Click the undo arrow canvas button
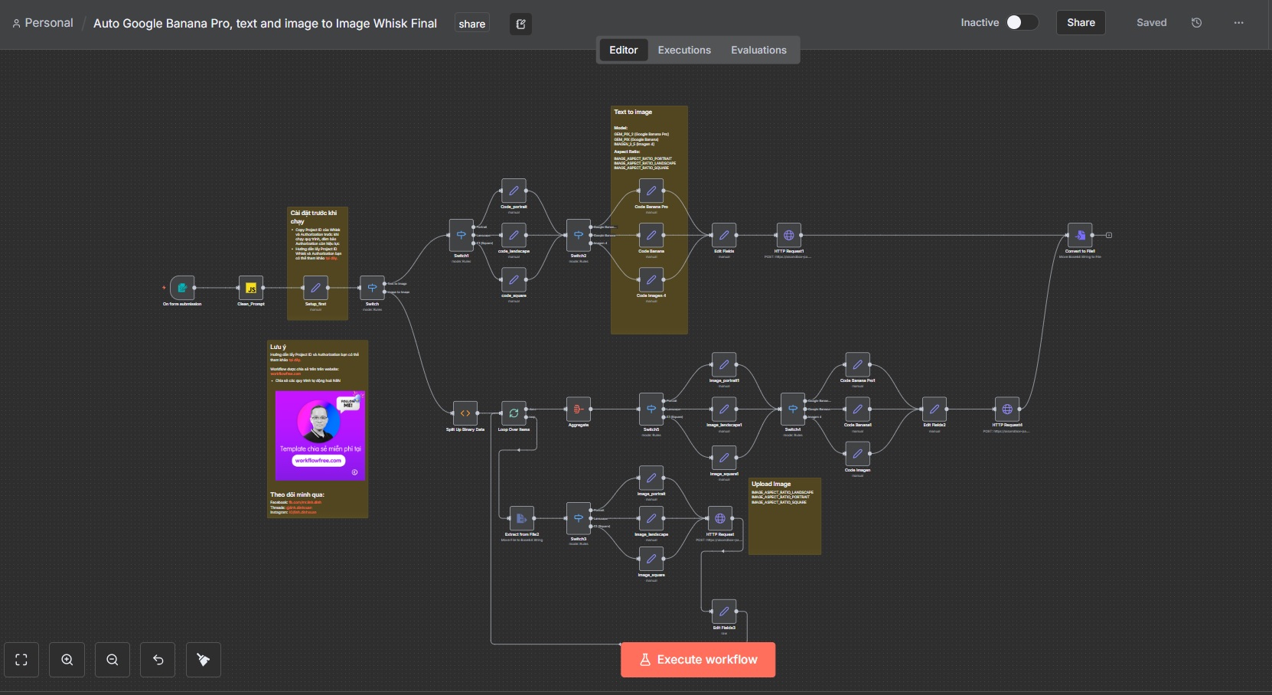Screen dimensions: 1272x695 [x=158, y=660]
